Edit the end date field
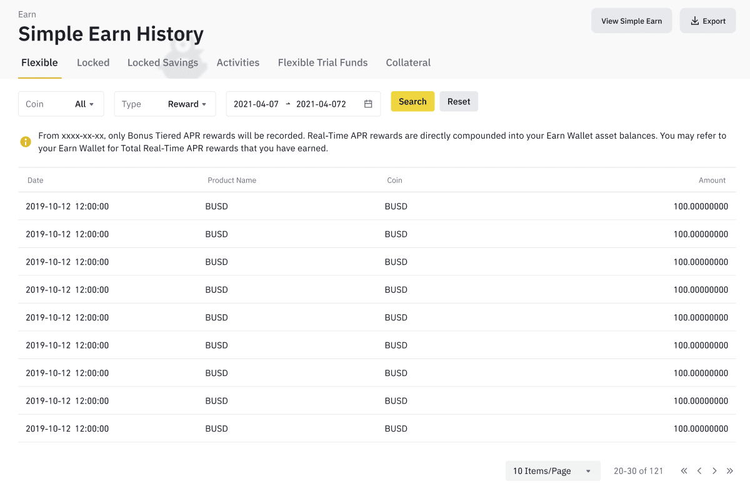The height and width of the screenshot is (484, 750). 321,104
